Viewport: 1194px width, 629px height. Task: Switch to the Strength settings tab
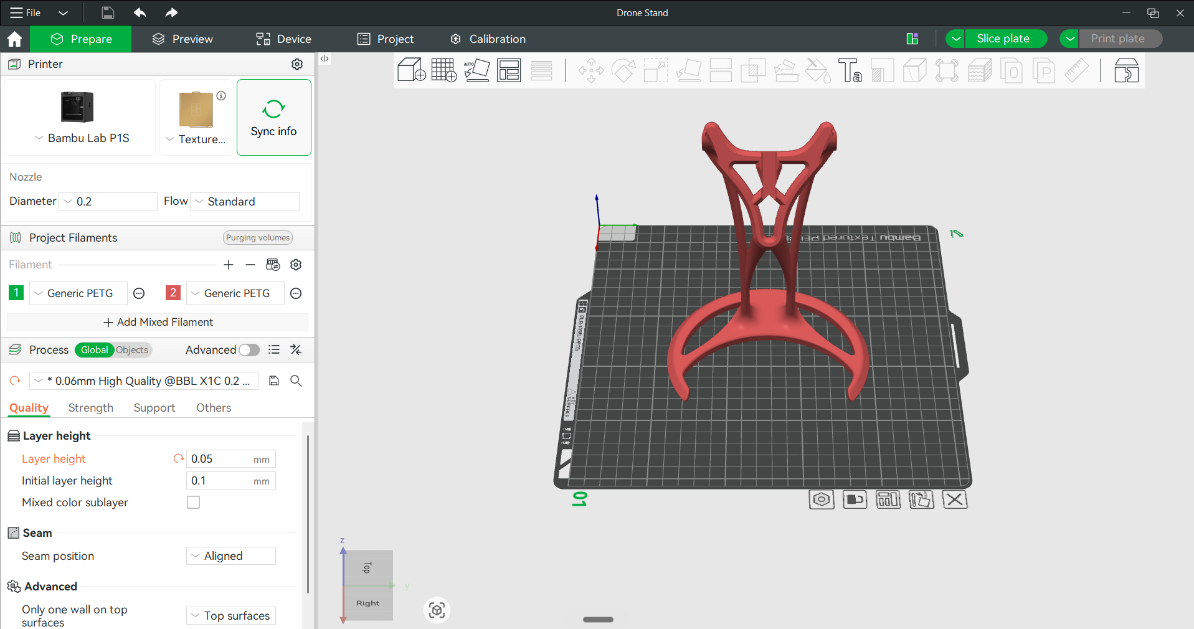pyautogui.click(x=91, y=407)
